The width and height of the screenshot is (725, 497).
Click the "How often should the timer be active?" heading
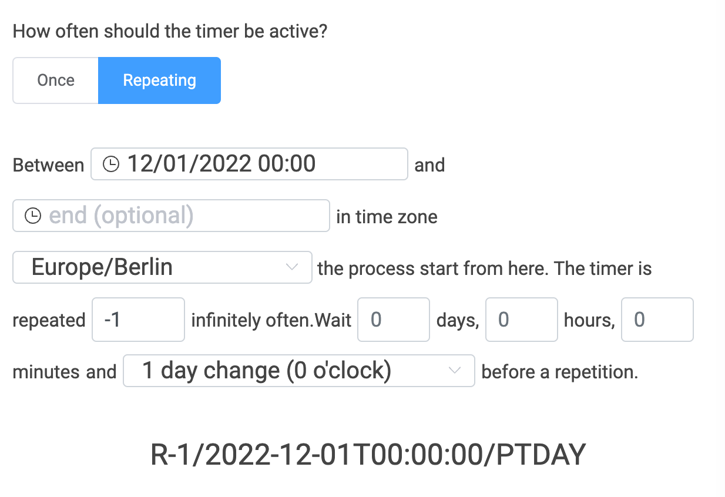pos(170,31)
